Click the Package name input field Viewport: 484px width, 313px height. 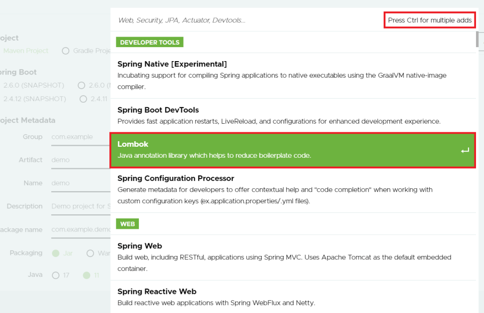(81, 230)
